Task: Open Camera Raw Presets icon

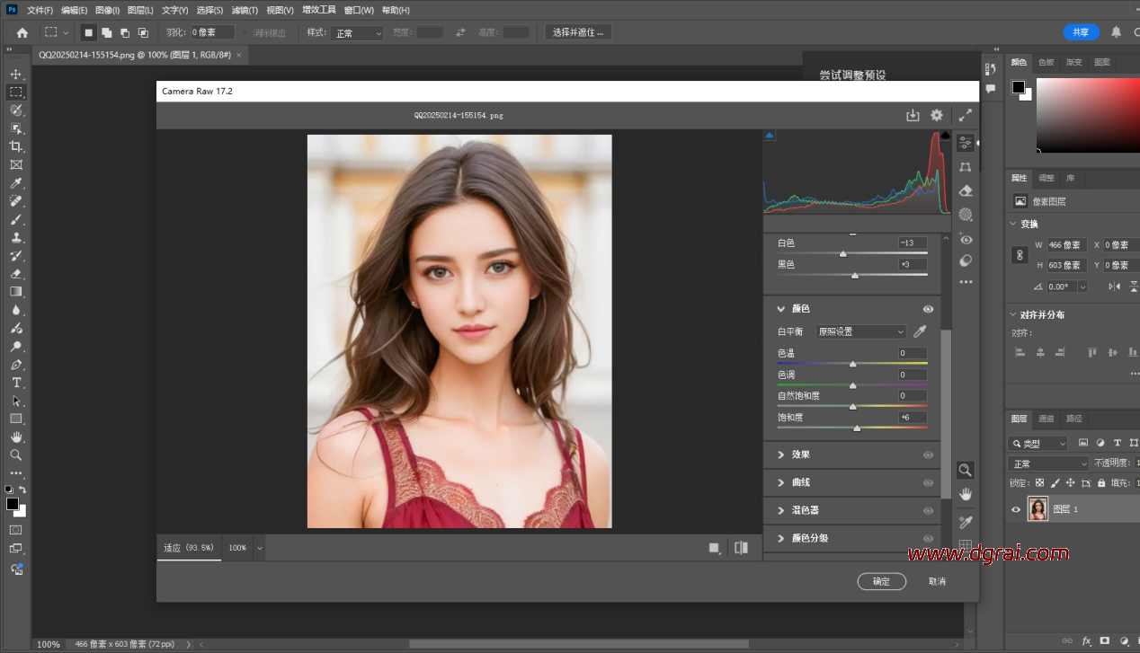Action: coord(966,260)
